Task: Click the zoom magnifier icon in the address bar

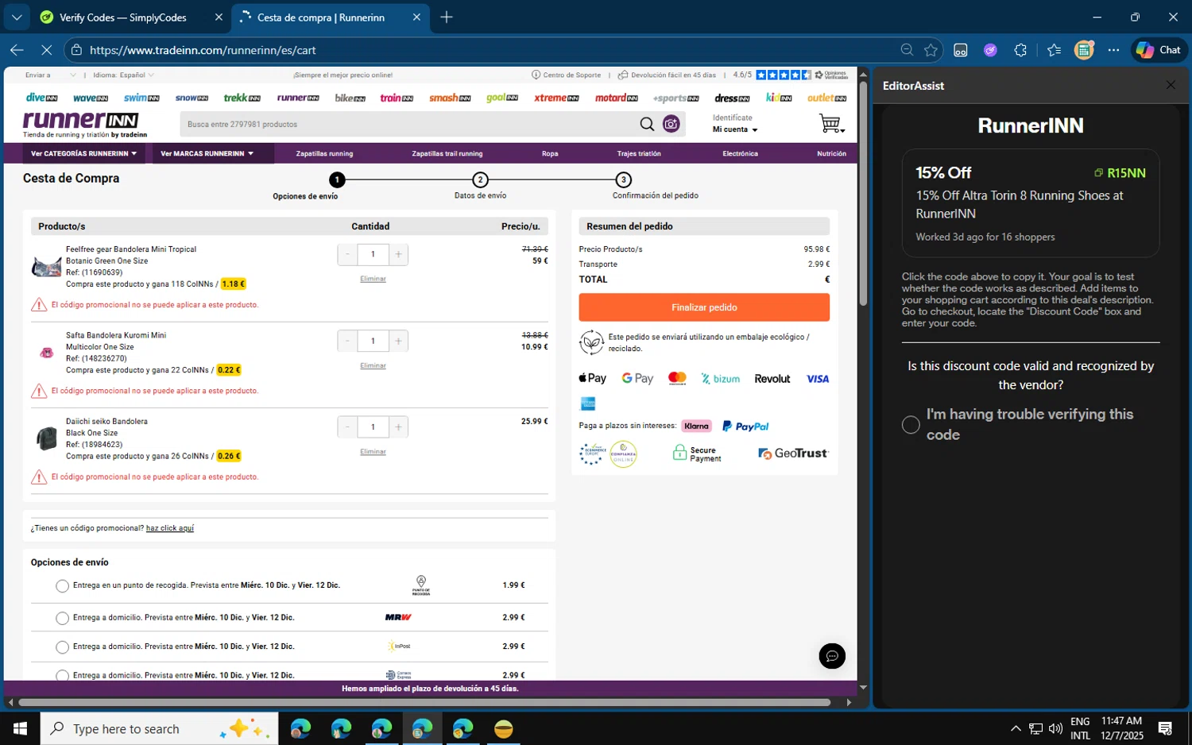Action: click(907, 50)
